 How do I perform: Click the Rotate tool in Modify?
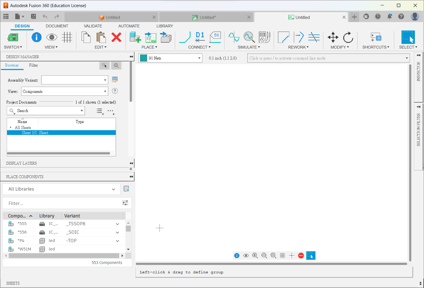pos(348,37)
